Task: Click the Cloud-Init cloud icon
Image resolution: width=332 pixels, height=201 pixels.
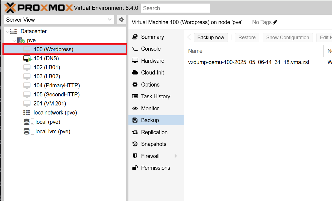Action: point(135,73)
